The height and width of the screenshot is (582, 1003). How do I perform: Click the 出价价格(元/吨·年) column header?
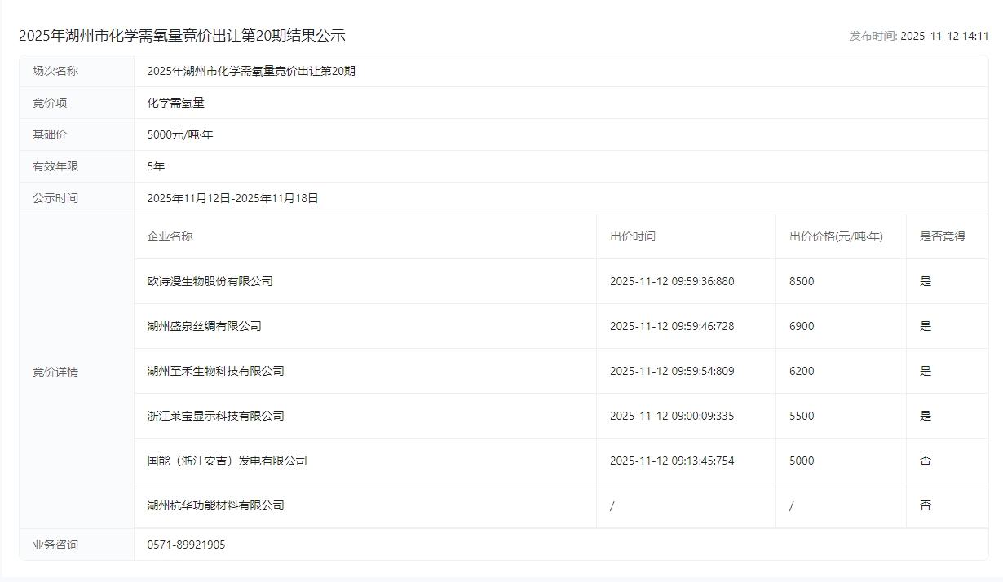836,236
